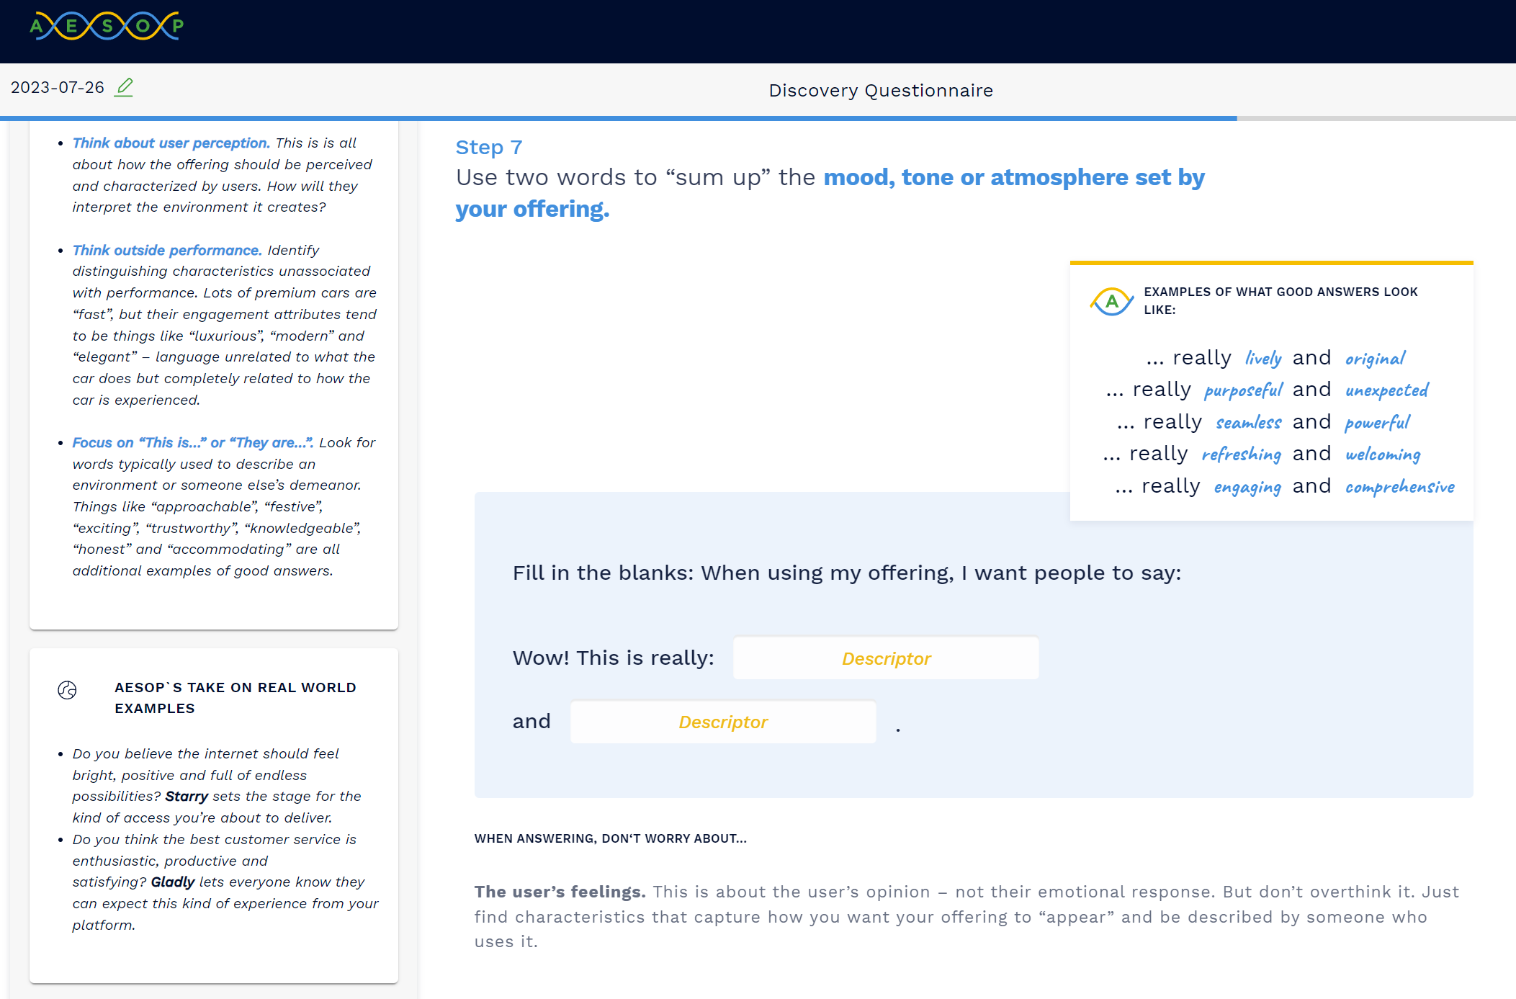Click the globe icon beside Aesop's Take heading

67,690
